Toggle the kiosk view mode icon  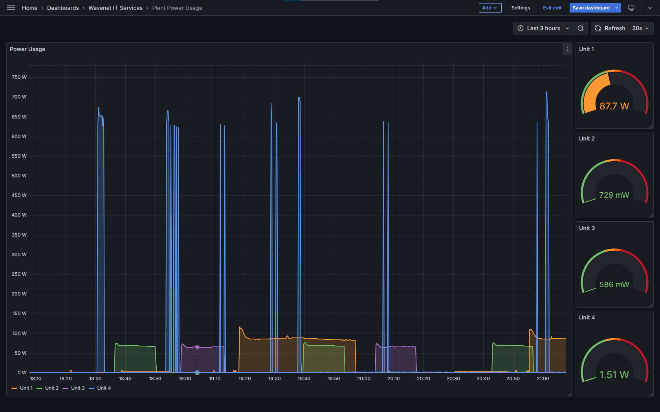(631, 8)
